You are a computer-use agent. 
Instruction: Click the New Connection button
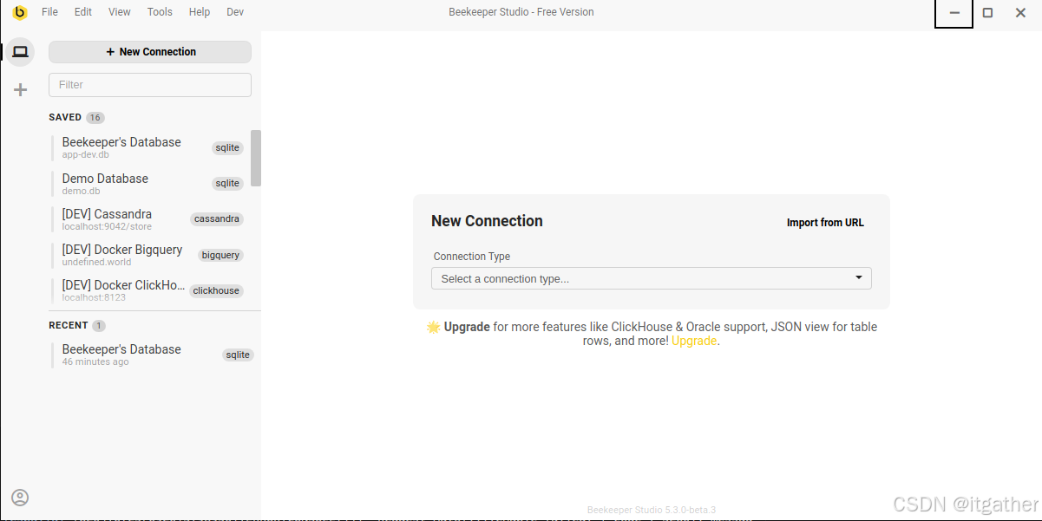coord(150,52)
